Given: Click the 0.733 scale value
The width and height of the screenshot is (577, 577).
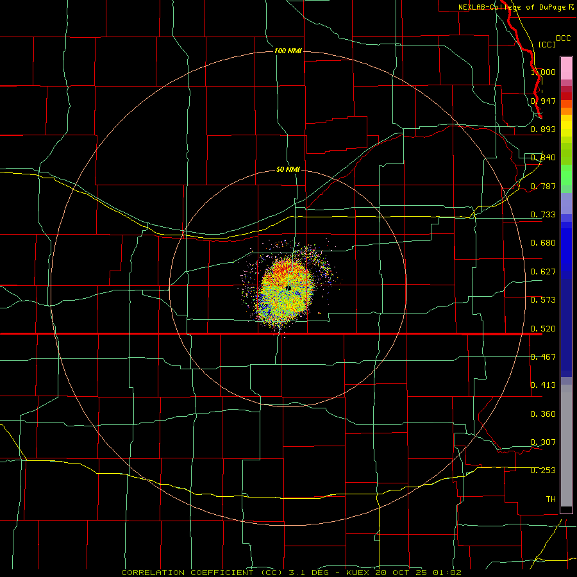Looking at the screenshot, I should 543,215.
